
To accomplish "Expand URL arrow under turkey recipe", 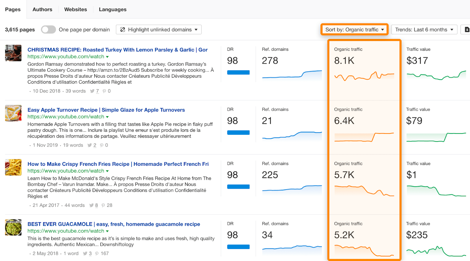I will click(108, 57).
